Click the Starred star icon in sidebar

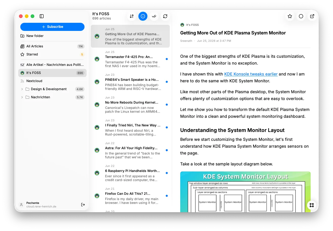coord(22,54)
